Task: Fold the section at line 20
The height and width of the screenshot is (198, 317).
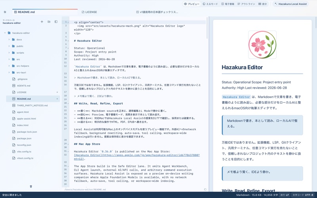Action: tap(68, 103)
